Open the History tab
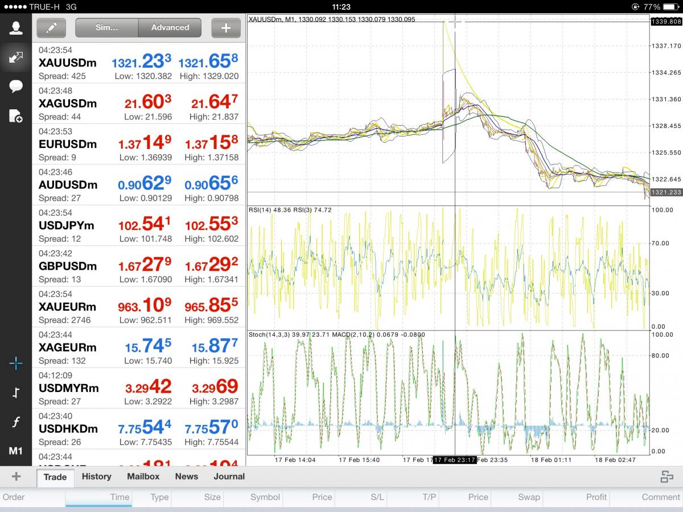683x512 pixels. point(96,477)
